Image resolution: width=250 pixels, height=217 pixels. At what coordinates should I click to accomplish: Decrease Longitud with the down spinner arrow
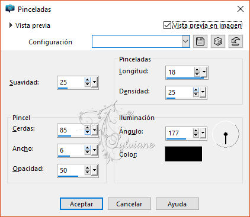[x=197, y=75]
